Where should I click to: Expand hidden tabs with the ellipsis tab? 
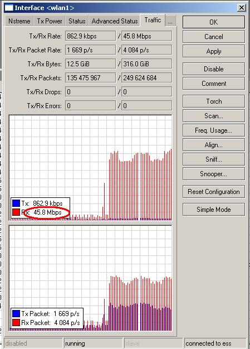[170, 21]
